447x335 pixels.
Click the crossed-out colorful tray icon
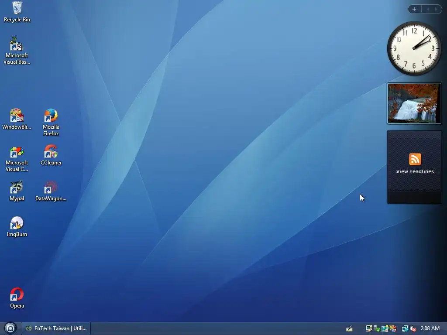[x=393, y=328]
